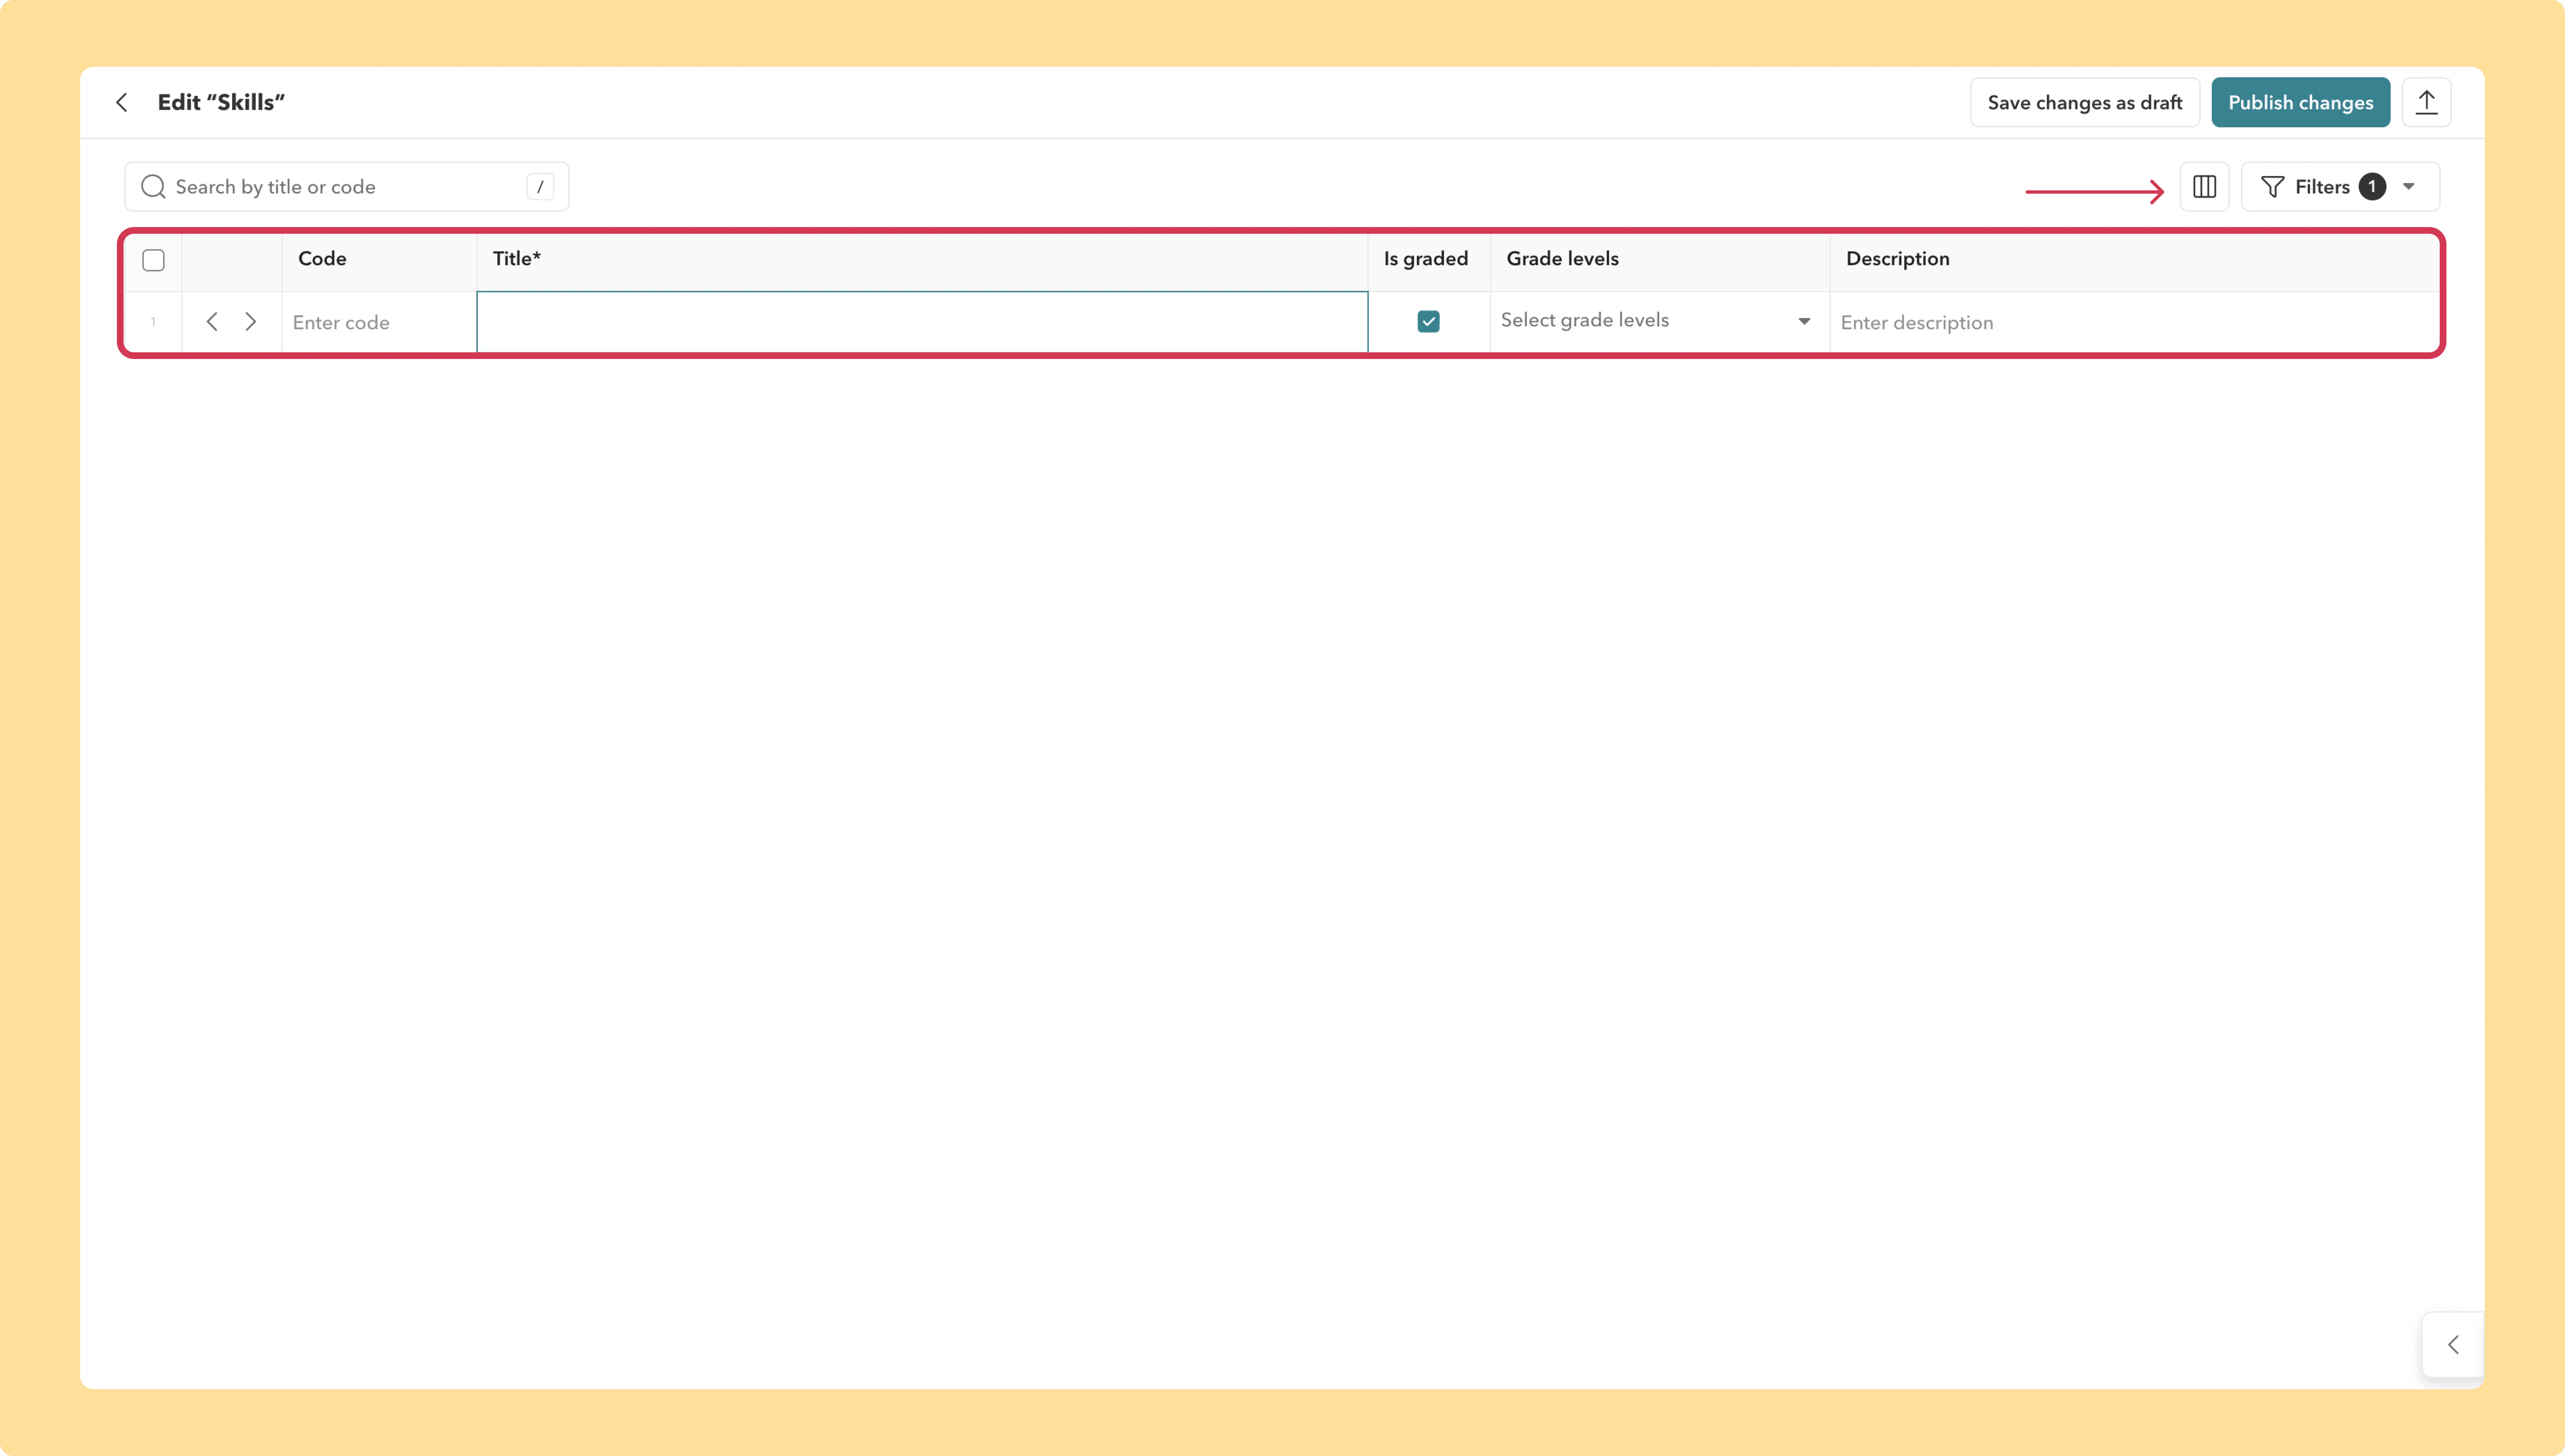Indent row 1 with right chevron
The width and height of the screenshot is (2565, 1456).
pyautogui.click(x=251, y=322)
